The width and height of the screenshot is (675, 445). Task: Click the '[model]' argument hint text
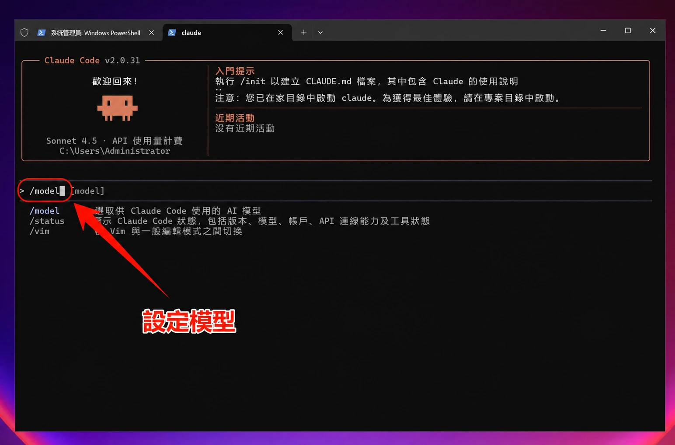88,191
